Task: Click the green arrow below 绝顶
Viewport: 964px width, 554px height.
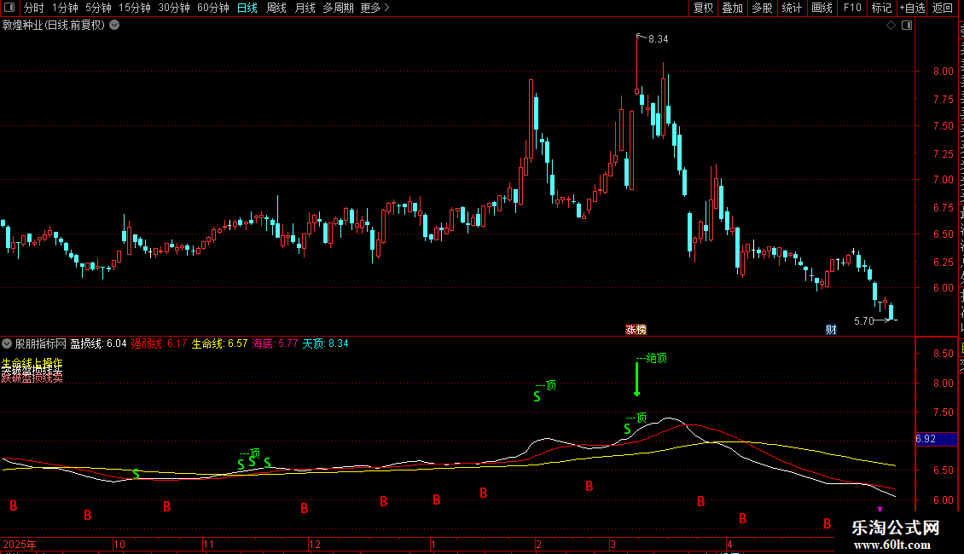Action: pyautogui.click(x=637, y=379)
